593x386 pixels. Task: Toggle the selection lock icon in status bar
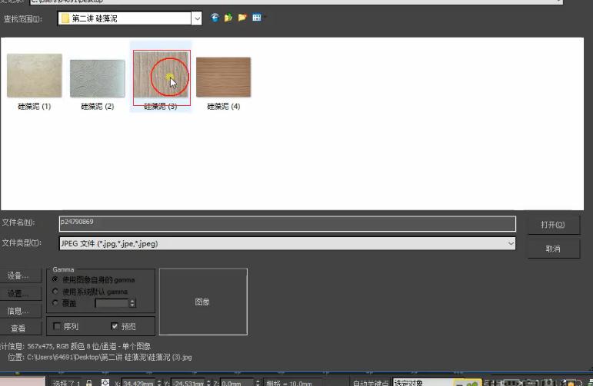click(x=89, y=383)
